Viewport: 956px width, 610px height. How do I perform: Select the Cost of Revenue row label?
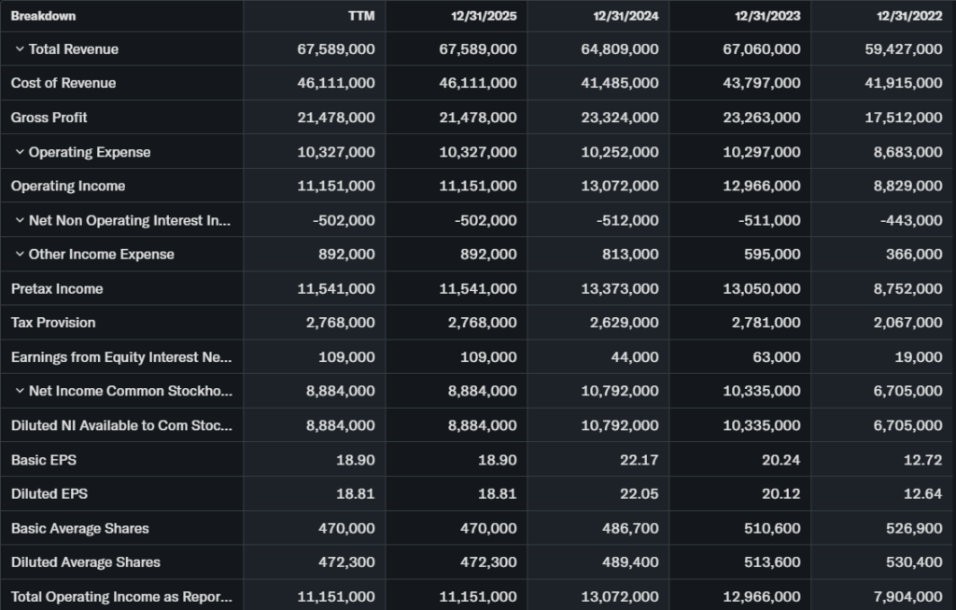click(63, 83)
